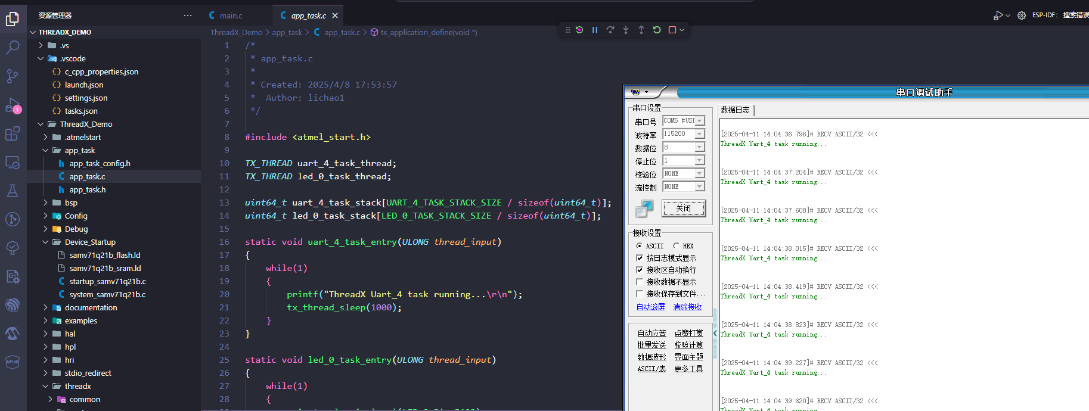Open the ESP-IDF wireless icon view

point(13,305)
